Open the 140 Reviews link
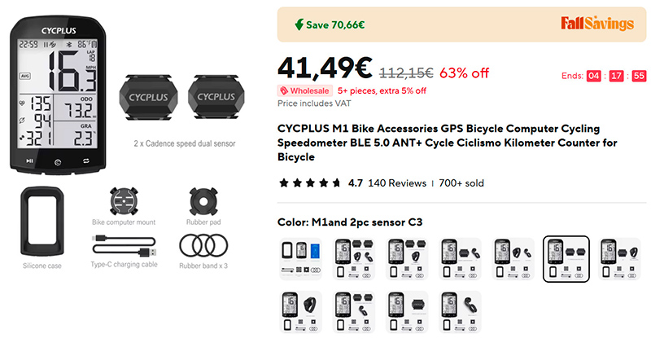Screen dimensions: 651x343 click(397, 183)
